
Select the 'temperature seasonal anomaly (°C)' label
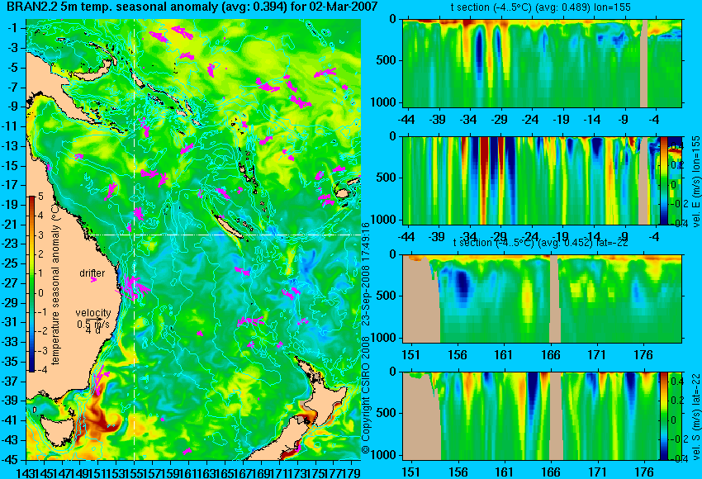click(x=55, y=285)
